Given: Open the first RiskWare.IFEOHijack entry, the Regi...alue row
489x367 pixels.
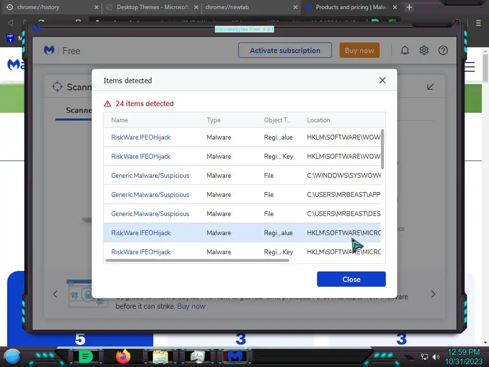Looking at the screenshot, I should pyautogui.click(x=141, y=137).
